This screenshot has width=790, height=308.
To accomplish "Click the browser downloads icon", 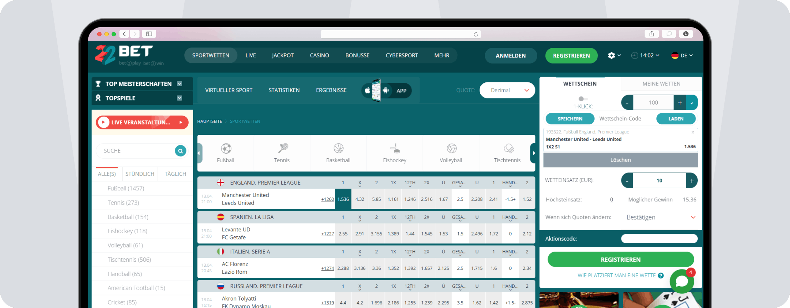I will (x=686, y=34).
